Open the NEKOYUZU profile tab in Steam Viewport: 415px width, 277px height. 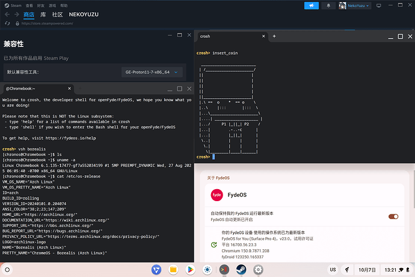point(84,14)
